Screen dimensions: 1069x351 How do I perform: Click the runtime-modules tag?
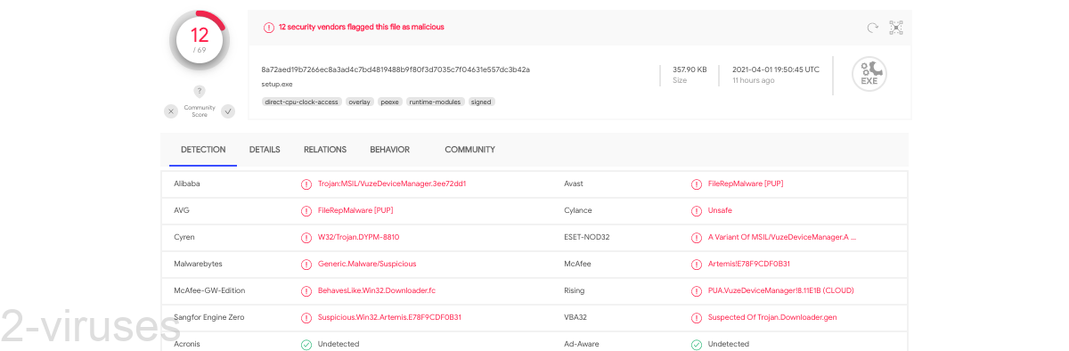tap(436, 102)
